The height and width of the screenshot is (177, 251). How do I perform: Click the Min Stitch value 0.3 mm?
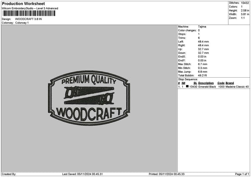click(202, 68)
